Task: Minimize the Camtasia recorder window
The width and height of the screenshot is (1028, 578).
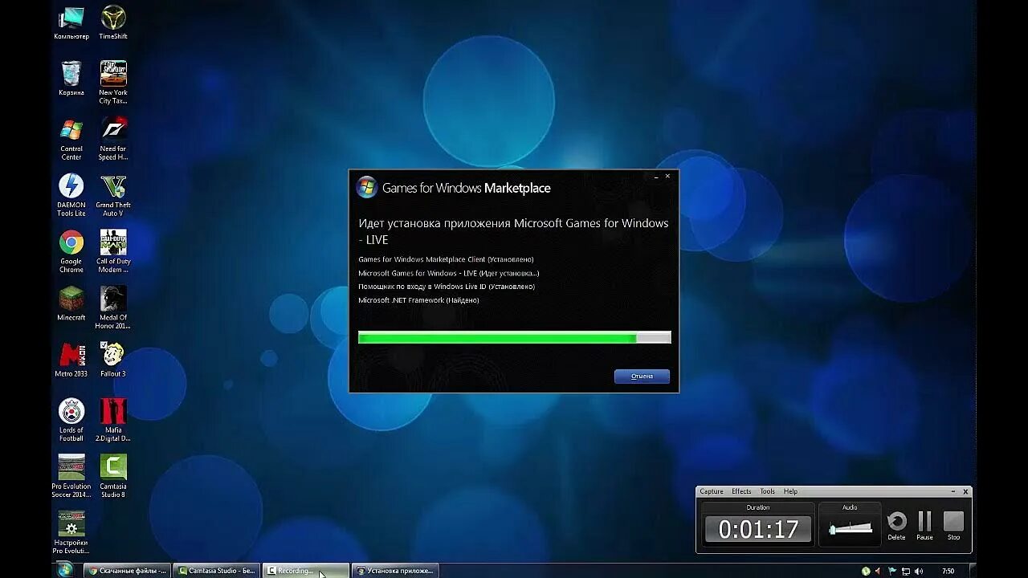Action: click(x=953, y=491)
